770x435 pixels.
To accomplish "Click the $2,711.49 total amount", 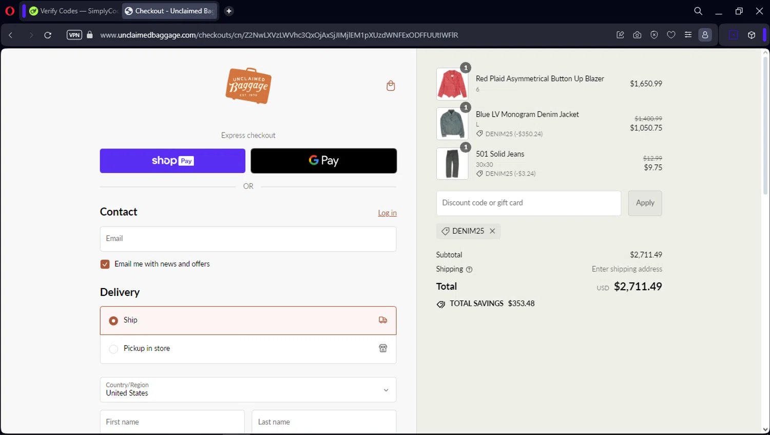I will click(x=638, y=287).
